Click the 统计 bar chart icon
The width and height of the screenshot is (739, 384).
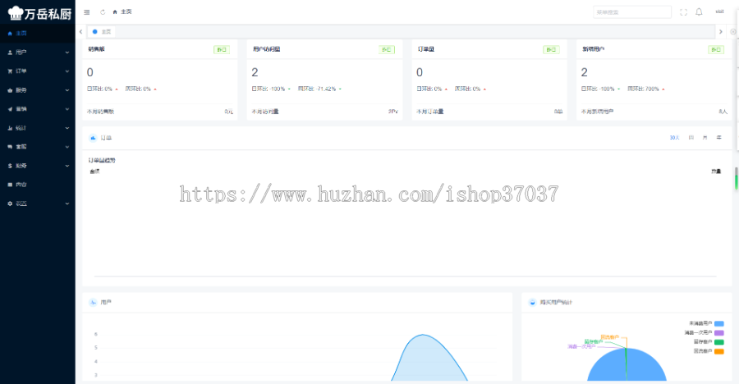pyautogui.click(x=10, y=128)
